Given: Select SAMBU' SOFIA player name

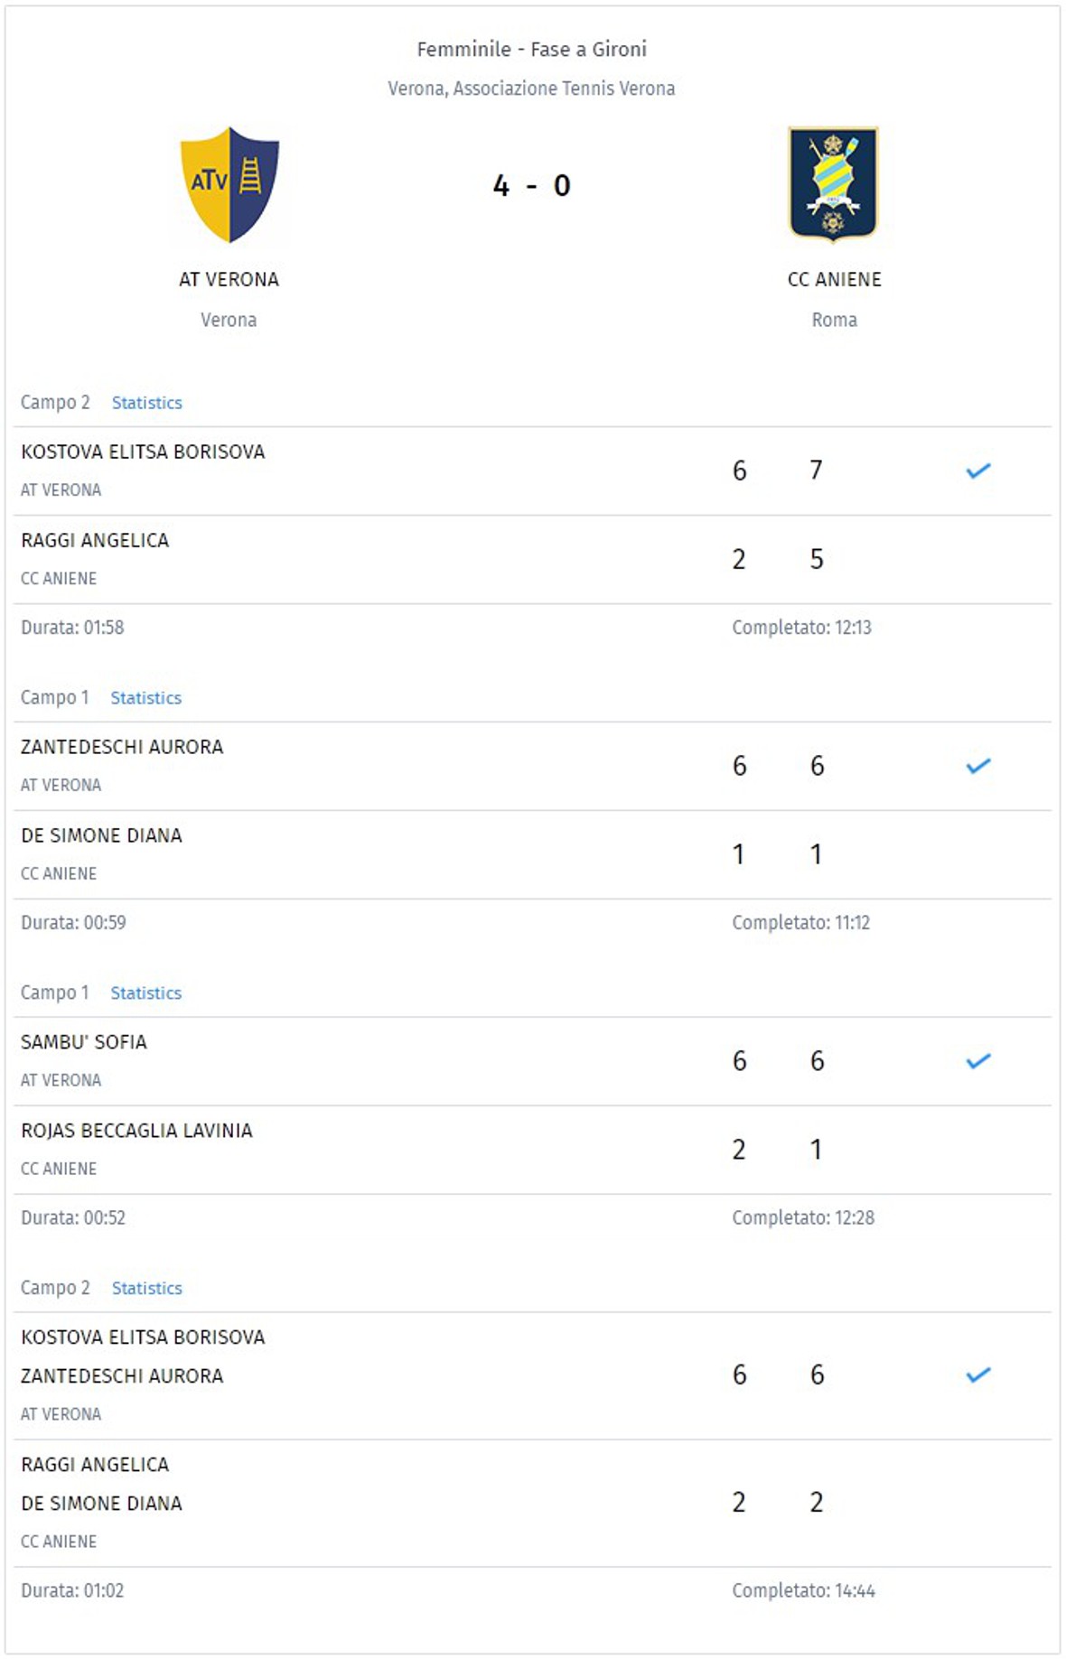Looking at the screenshot, I should pos(84,1042).
